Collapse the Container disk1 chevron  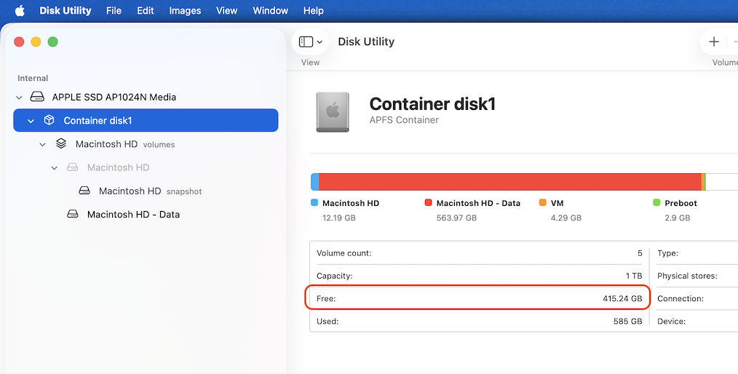[31, 121]
